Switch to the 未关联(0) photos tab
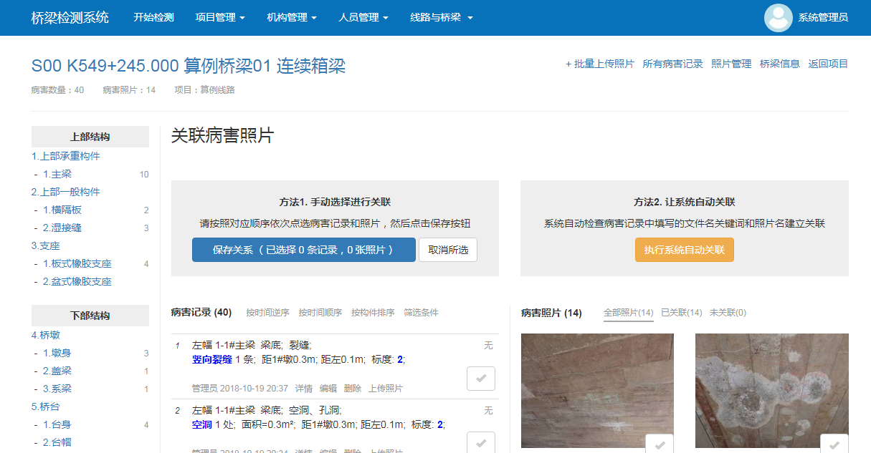Viewport: 871px width, 453px height. coord(728,313)
